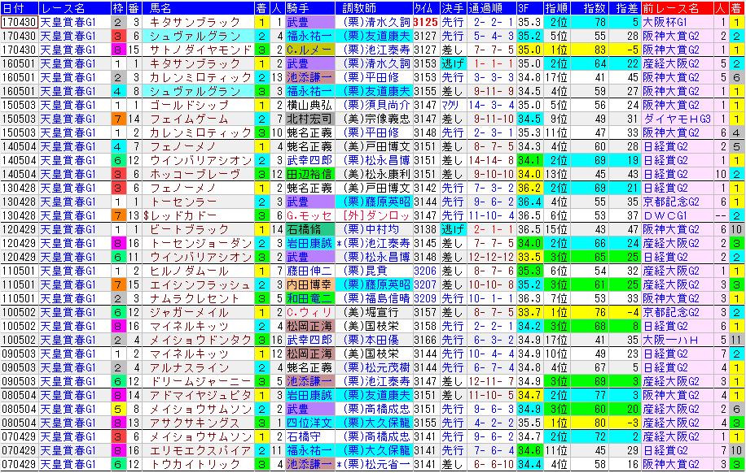
Task: Click horse name $レッドカドー
Action: point(180,215)
